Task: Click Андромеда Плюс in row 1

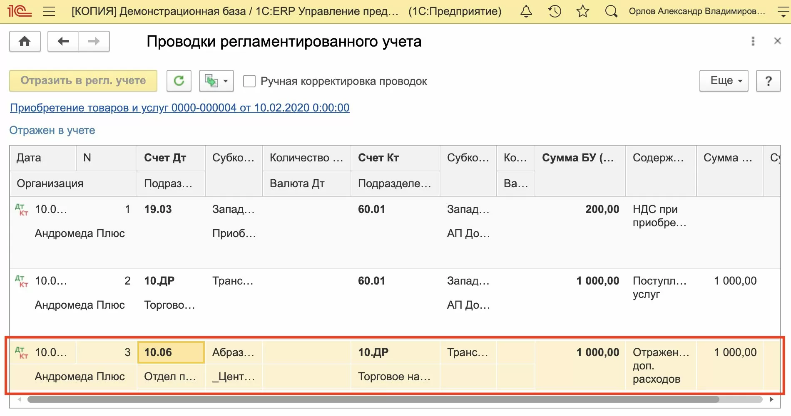Action: pyautogui.click(x=80, y=233)
